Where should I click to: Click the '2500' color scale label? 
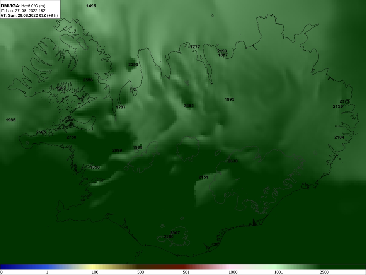tap(324, 272)
